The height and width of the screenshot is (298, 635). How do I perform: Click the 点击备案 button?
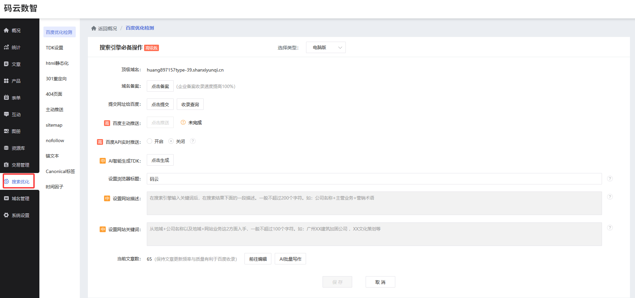coord(160,86)
